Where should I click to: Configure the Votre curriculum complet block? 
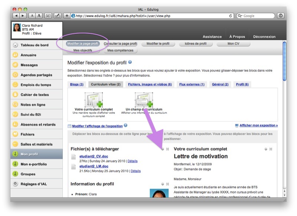[266, 149]
